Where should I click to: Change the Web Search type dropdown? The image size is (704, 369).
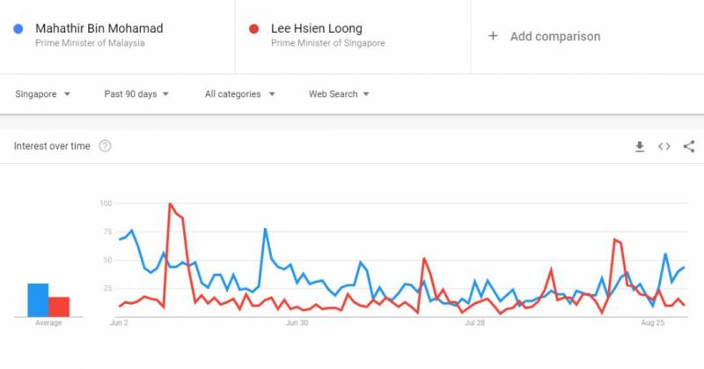click(339, 93)
